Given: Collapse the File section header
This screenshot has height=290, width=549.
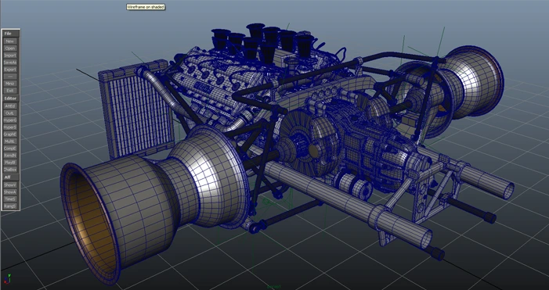Looking at the screenshot, I should [10, 34].
